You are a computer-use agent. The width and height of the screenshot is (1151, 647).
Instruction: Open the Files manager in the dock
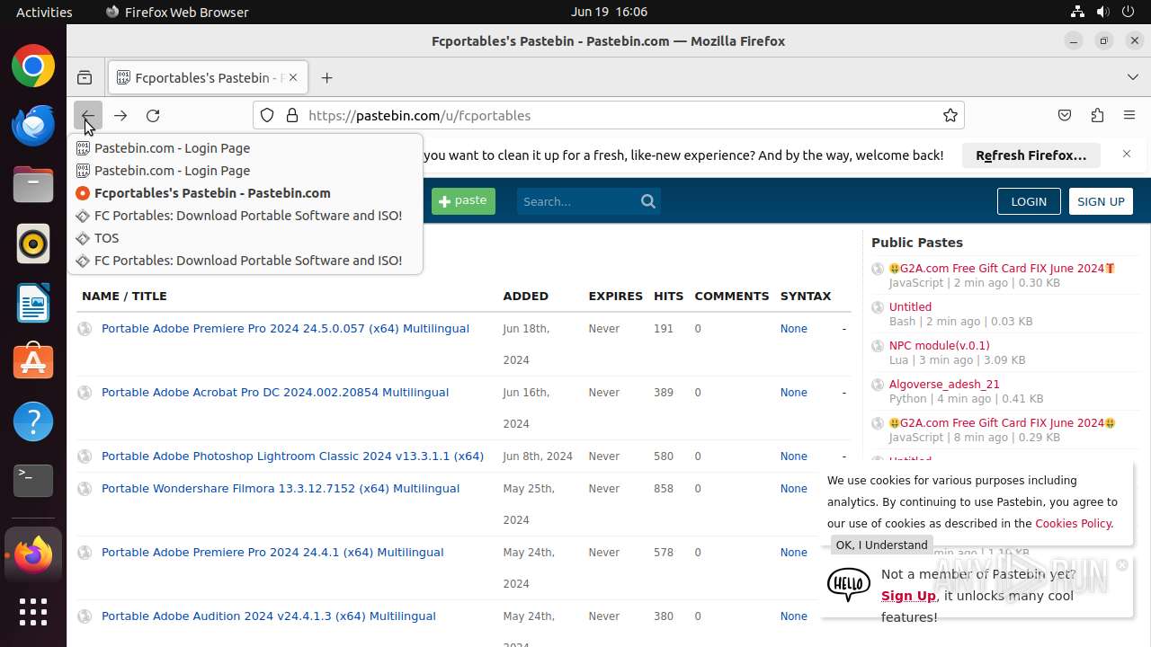click(33, 185)
